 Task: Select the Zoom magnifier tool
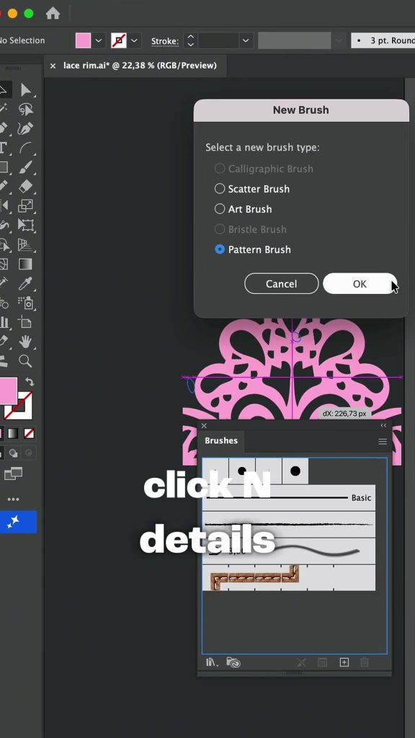[x=26, y=361]
